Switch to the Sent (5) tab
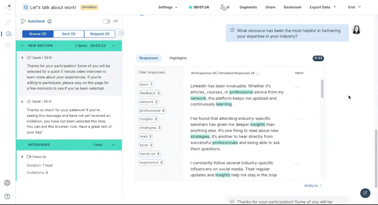The width and height of the screenshot is (378, 205). (68, 34)
